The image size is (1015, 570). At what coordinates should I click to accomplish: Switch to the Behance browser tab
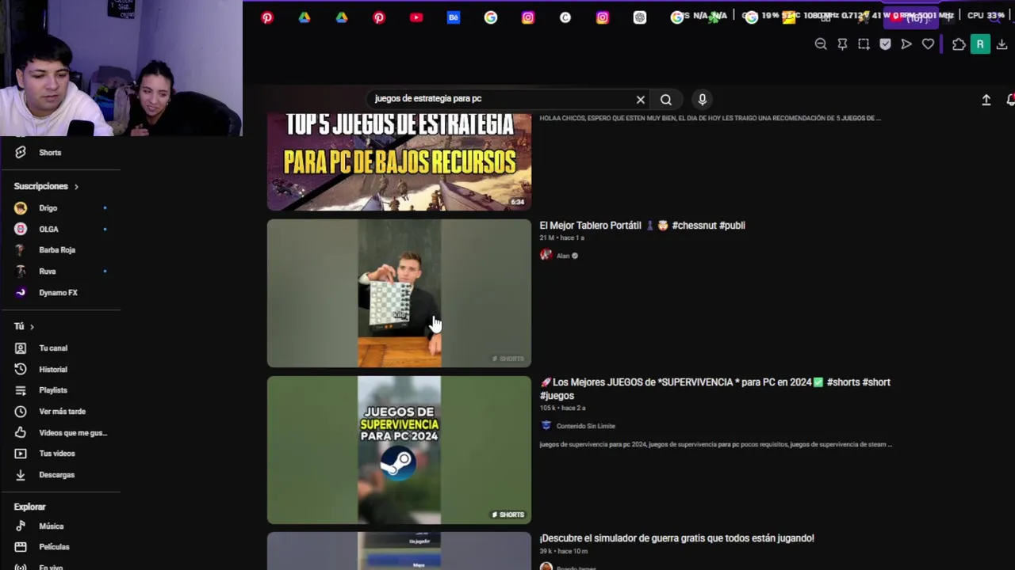(x=454, y=17)
